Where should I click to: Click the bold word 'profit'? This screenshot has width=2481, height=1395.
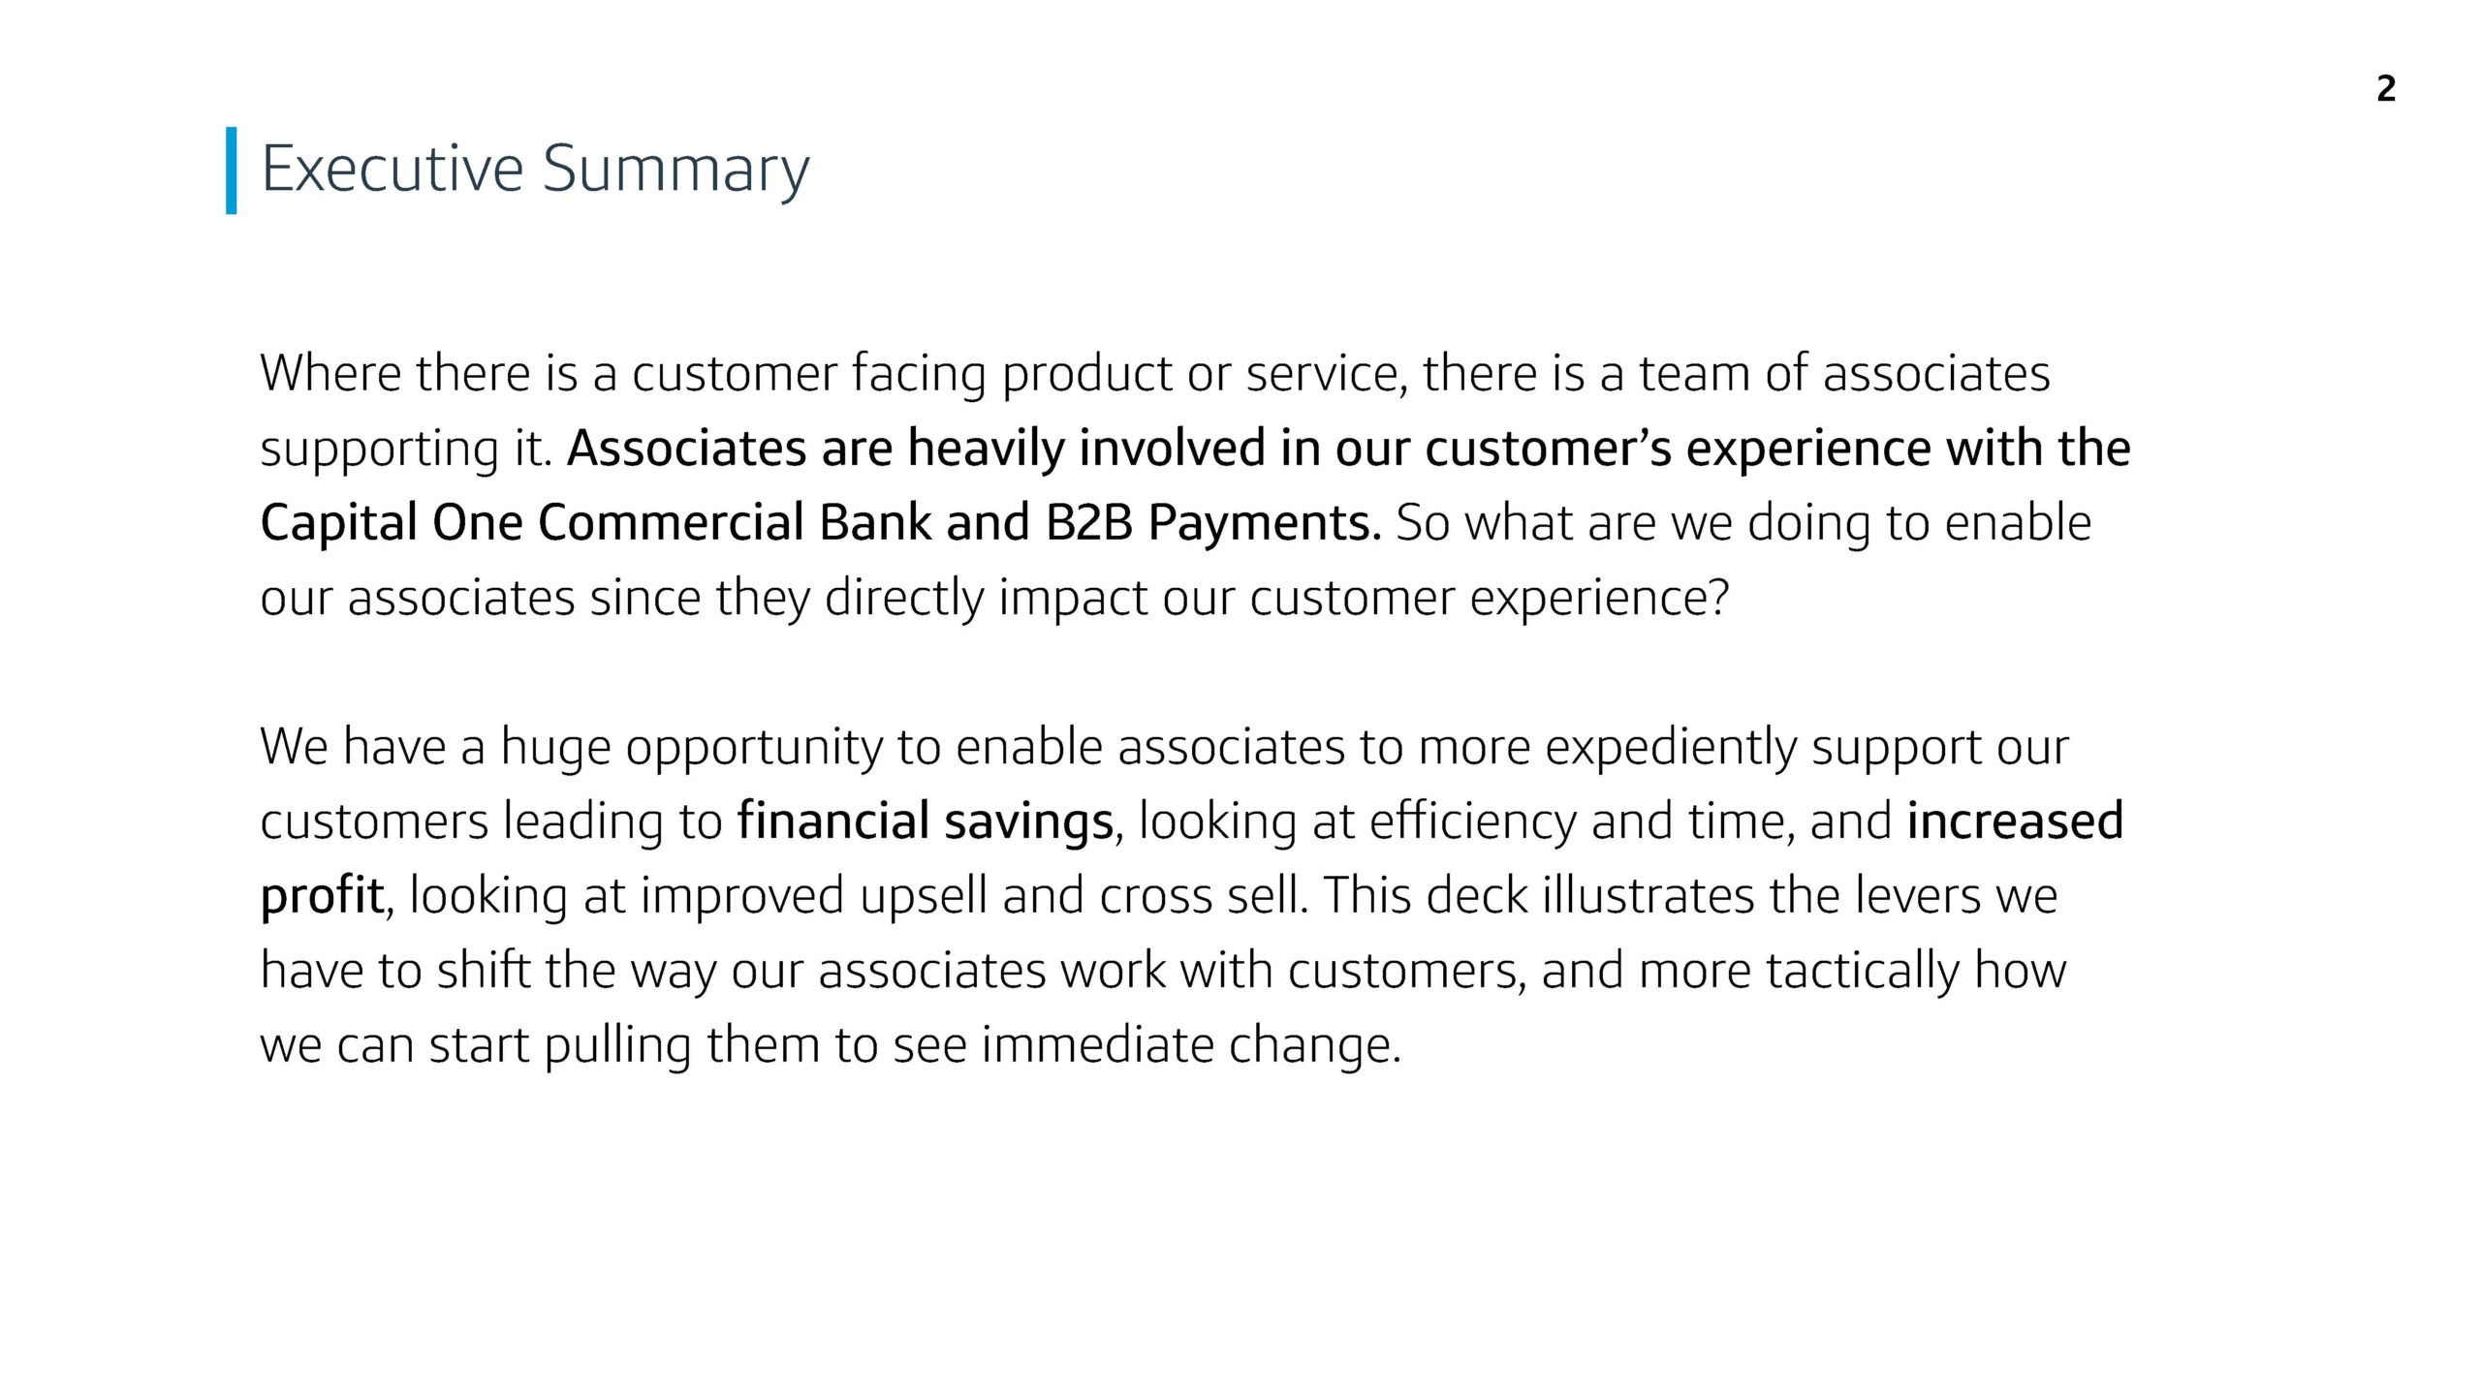[x=322, y=896]
